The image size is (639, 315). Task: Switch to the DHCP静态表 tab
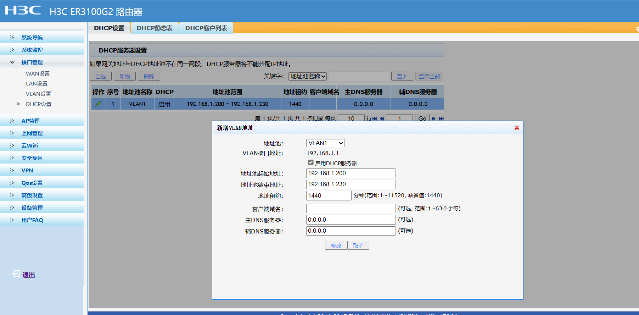click(x=155, y=28)
